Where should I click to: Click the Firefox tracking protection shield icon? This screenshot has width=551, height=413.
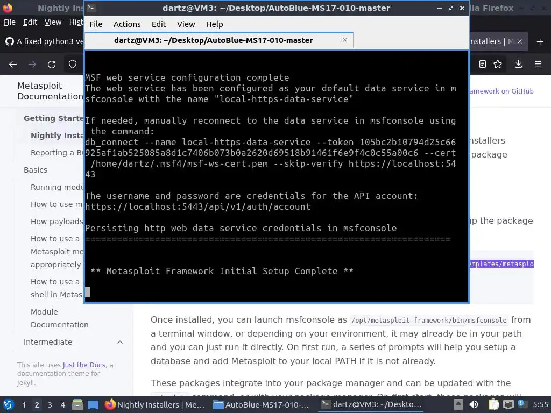pyautogui.click(x=73, y=65)
